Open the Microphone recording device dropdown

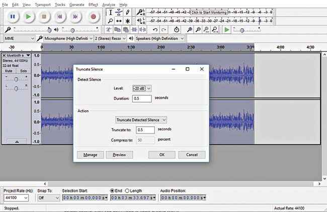(68, 39)
